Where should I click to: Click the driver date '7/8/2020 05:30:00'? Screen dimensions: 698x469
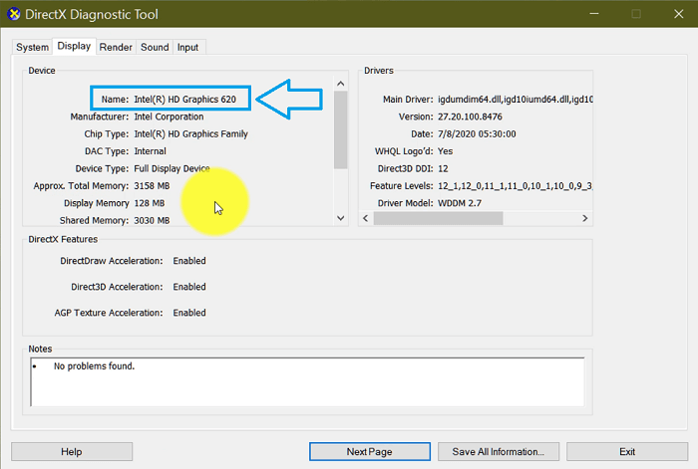pos(477,133)
